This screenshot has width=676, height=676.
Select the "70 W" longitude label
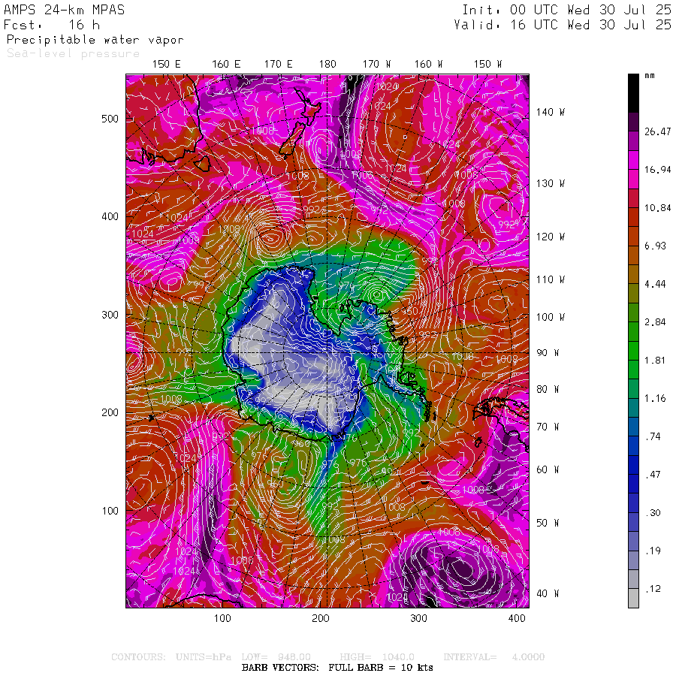[548, 427]
